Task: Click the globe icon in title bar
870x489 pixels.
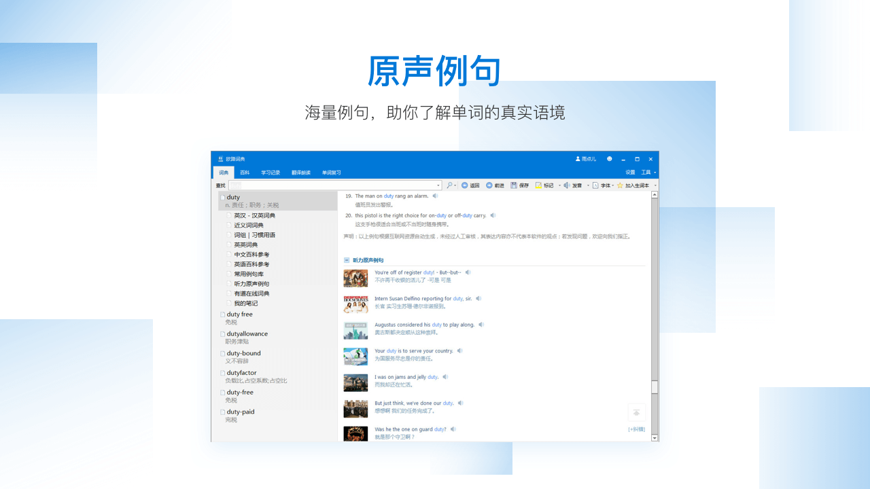Action: (x=610, y=159)
